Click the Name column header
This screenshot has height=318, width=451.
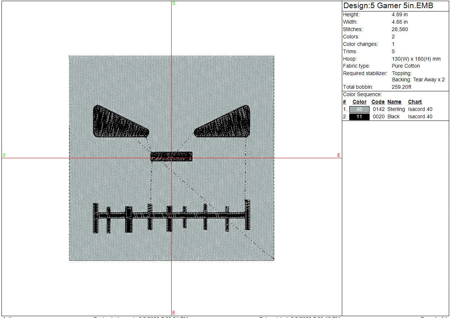[x=394, y=102]
